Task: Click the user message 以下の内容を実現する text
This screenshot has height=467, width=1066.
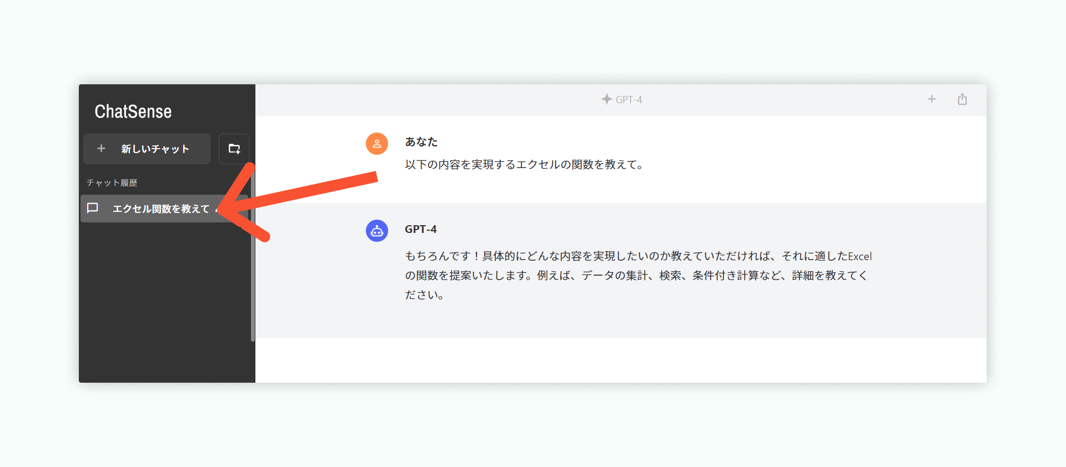Action: point(524,165)
